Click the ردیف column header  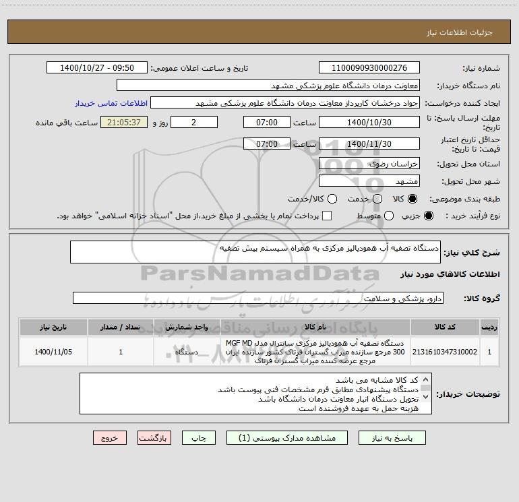pos(489,327)
